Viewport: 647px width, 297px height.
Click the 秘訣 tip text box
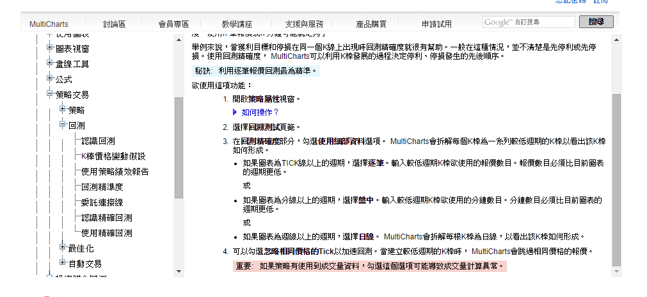click(256, 71)
